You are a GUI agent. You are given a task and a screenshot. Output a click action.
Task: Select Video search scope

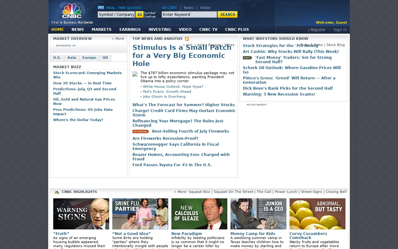coord(205,8)
